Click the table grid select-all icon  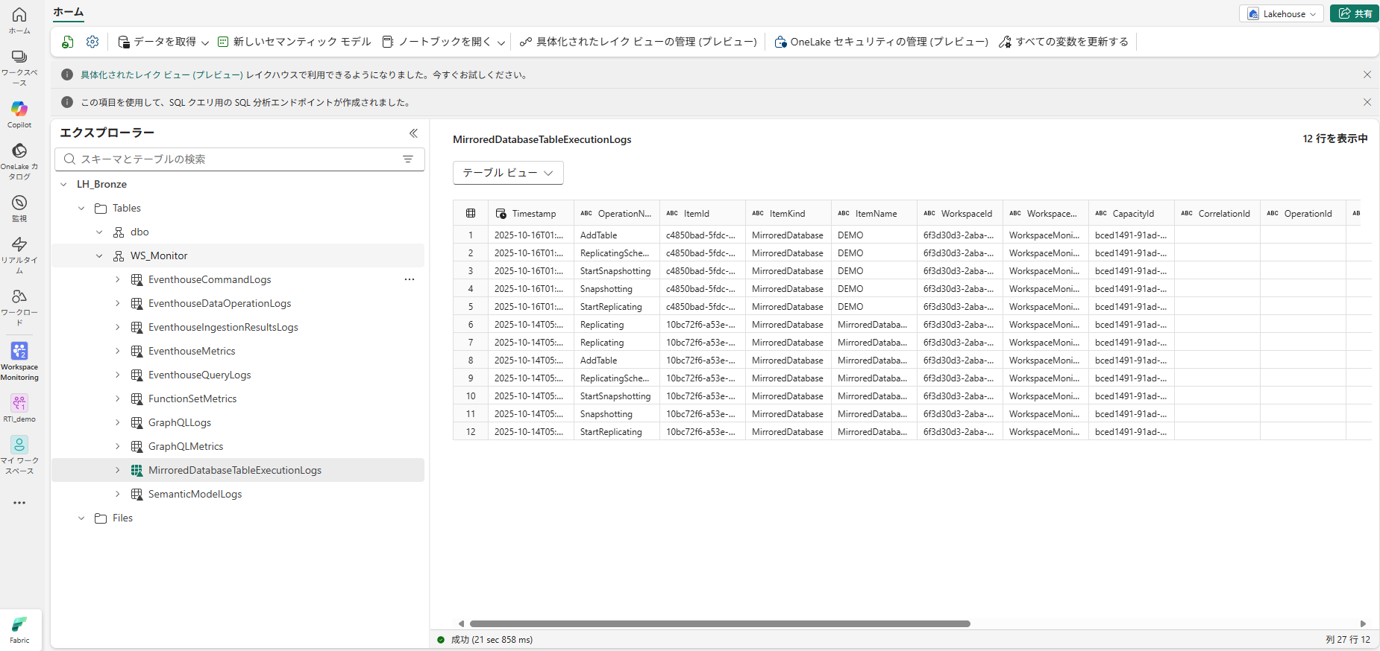471,213
